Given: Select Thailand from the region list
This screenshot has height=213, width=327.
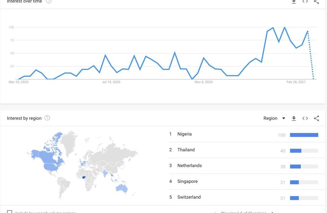Looking at the screenshot, I should tap(186, 150).
